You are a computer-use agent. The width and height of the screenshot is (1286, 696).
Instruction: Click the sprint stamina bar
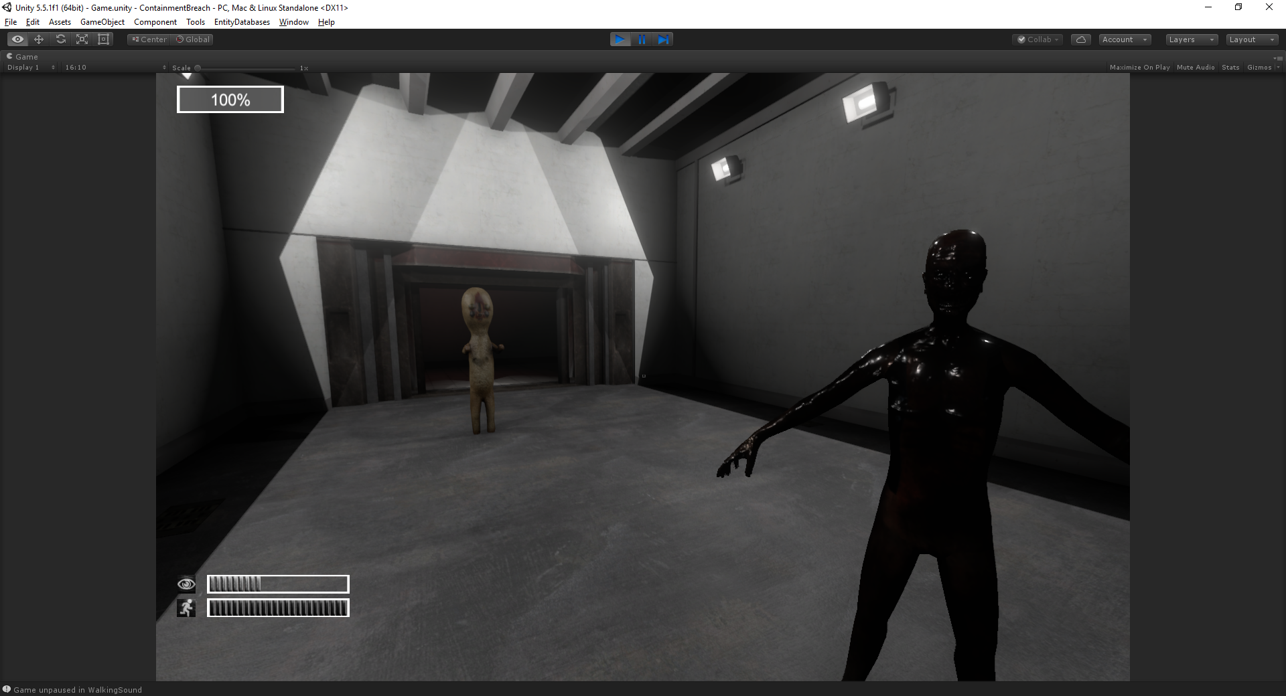coord(278,608)
